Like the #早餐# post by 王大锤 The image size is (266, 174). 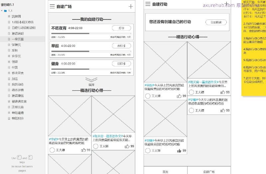click(222, 110)
